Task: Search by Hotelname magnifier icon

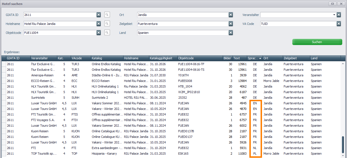Action: tap(107, 24)
